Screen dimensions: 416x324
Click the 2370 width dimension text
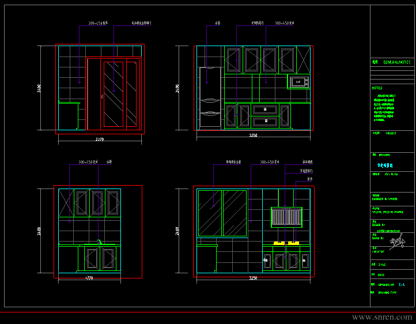100,139
